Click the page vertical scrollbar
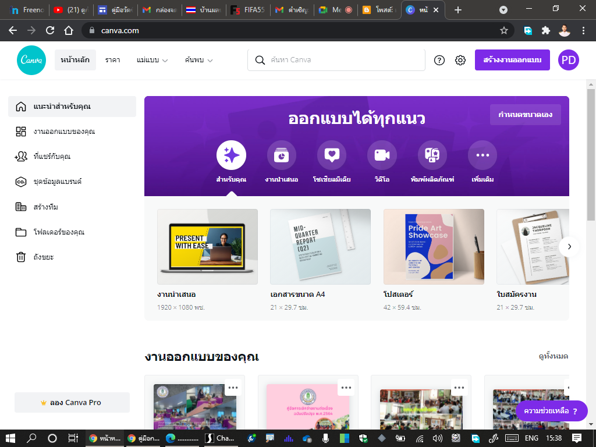Screen dimensions: 596x447 pyautogui.click(x=591, y=154)
